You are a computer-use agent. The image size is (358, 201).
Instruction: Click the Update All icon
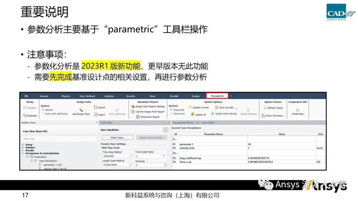[193, 114]
